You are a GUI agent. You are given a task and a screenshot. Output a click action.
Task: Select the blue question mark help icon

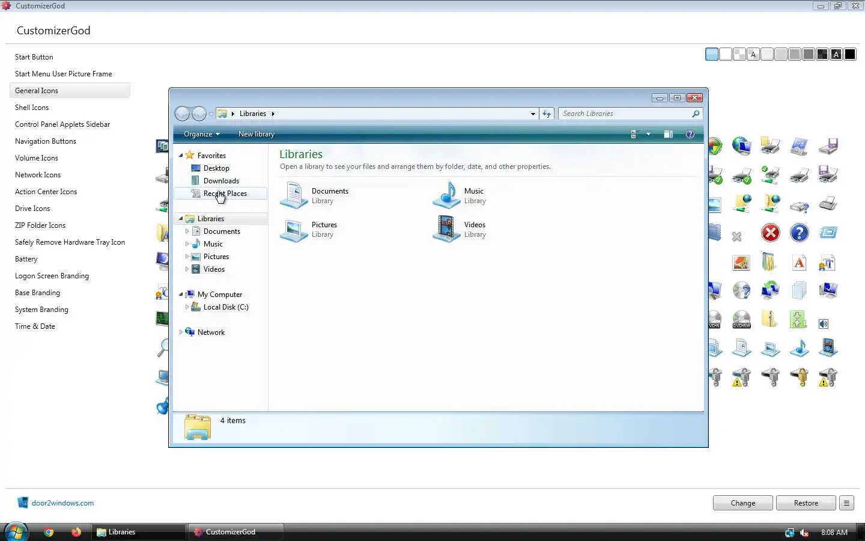click(x=800, y=233)
